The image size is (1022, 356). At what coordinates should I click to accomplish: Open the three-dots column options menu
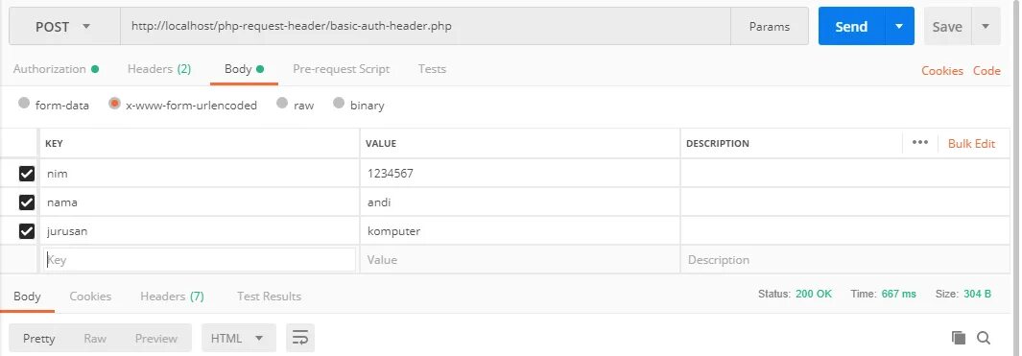[x=919, y=143]
